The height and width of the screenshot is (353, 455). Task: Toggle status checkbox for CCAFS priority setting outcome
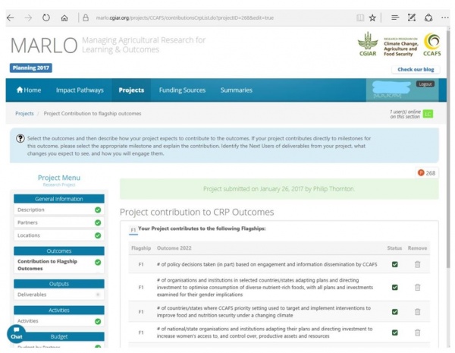pyautogui.click(x=394, y=310)
